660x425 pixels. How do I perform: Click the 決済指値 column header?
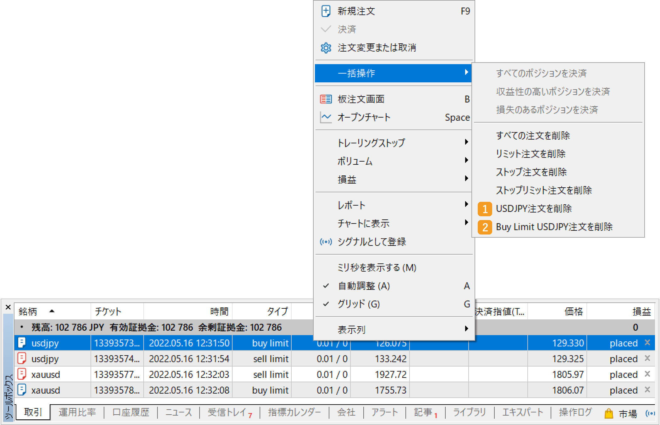pos(501,312)
